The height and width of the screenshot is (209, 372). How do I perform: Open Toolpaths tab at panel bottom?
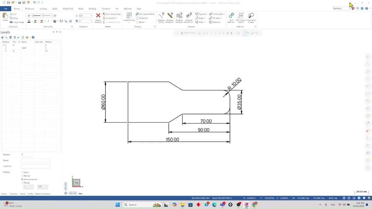(x=13, y=194)
